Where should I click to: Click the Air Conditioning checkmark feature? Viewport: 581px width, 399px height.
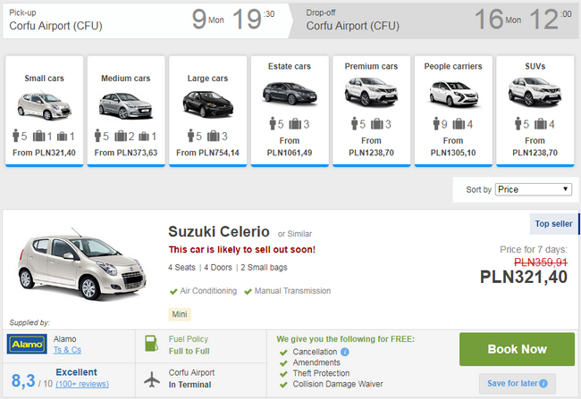pos(203,291)
